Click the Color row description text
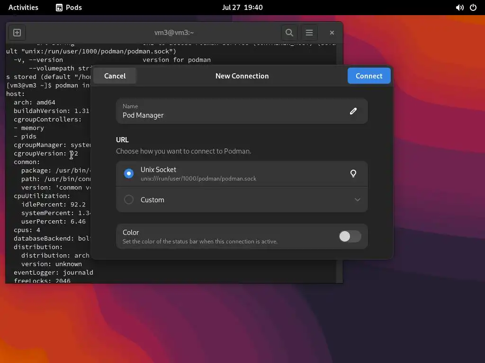Image resolution: width=485 pixels, height=363 pixels. [x=200, y=242]
